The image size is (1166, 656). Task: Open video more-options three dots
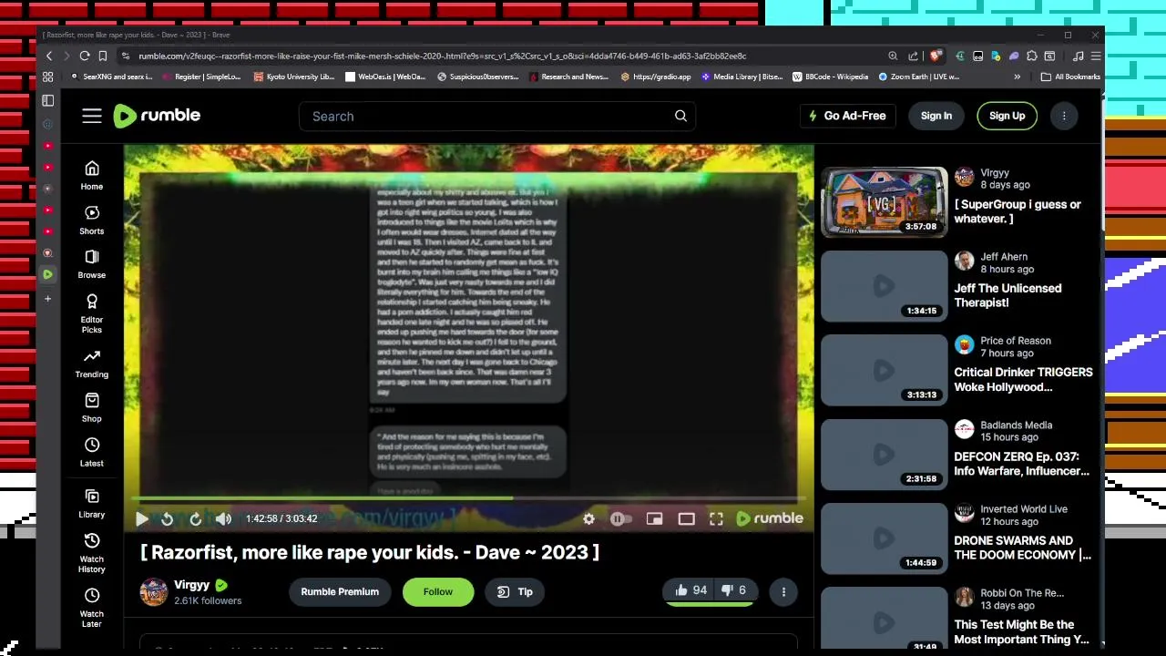[x=783, y=591]
